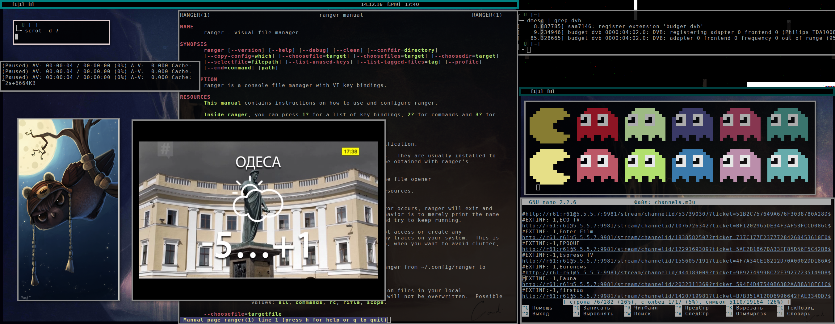Click the #EXTINF:-1,Euronews line in nano
835x324 pixels.
[x=554, y=267]
